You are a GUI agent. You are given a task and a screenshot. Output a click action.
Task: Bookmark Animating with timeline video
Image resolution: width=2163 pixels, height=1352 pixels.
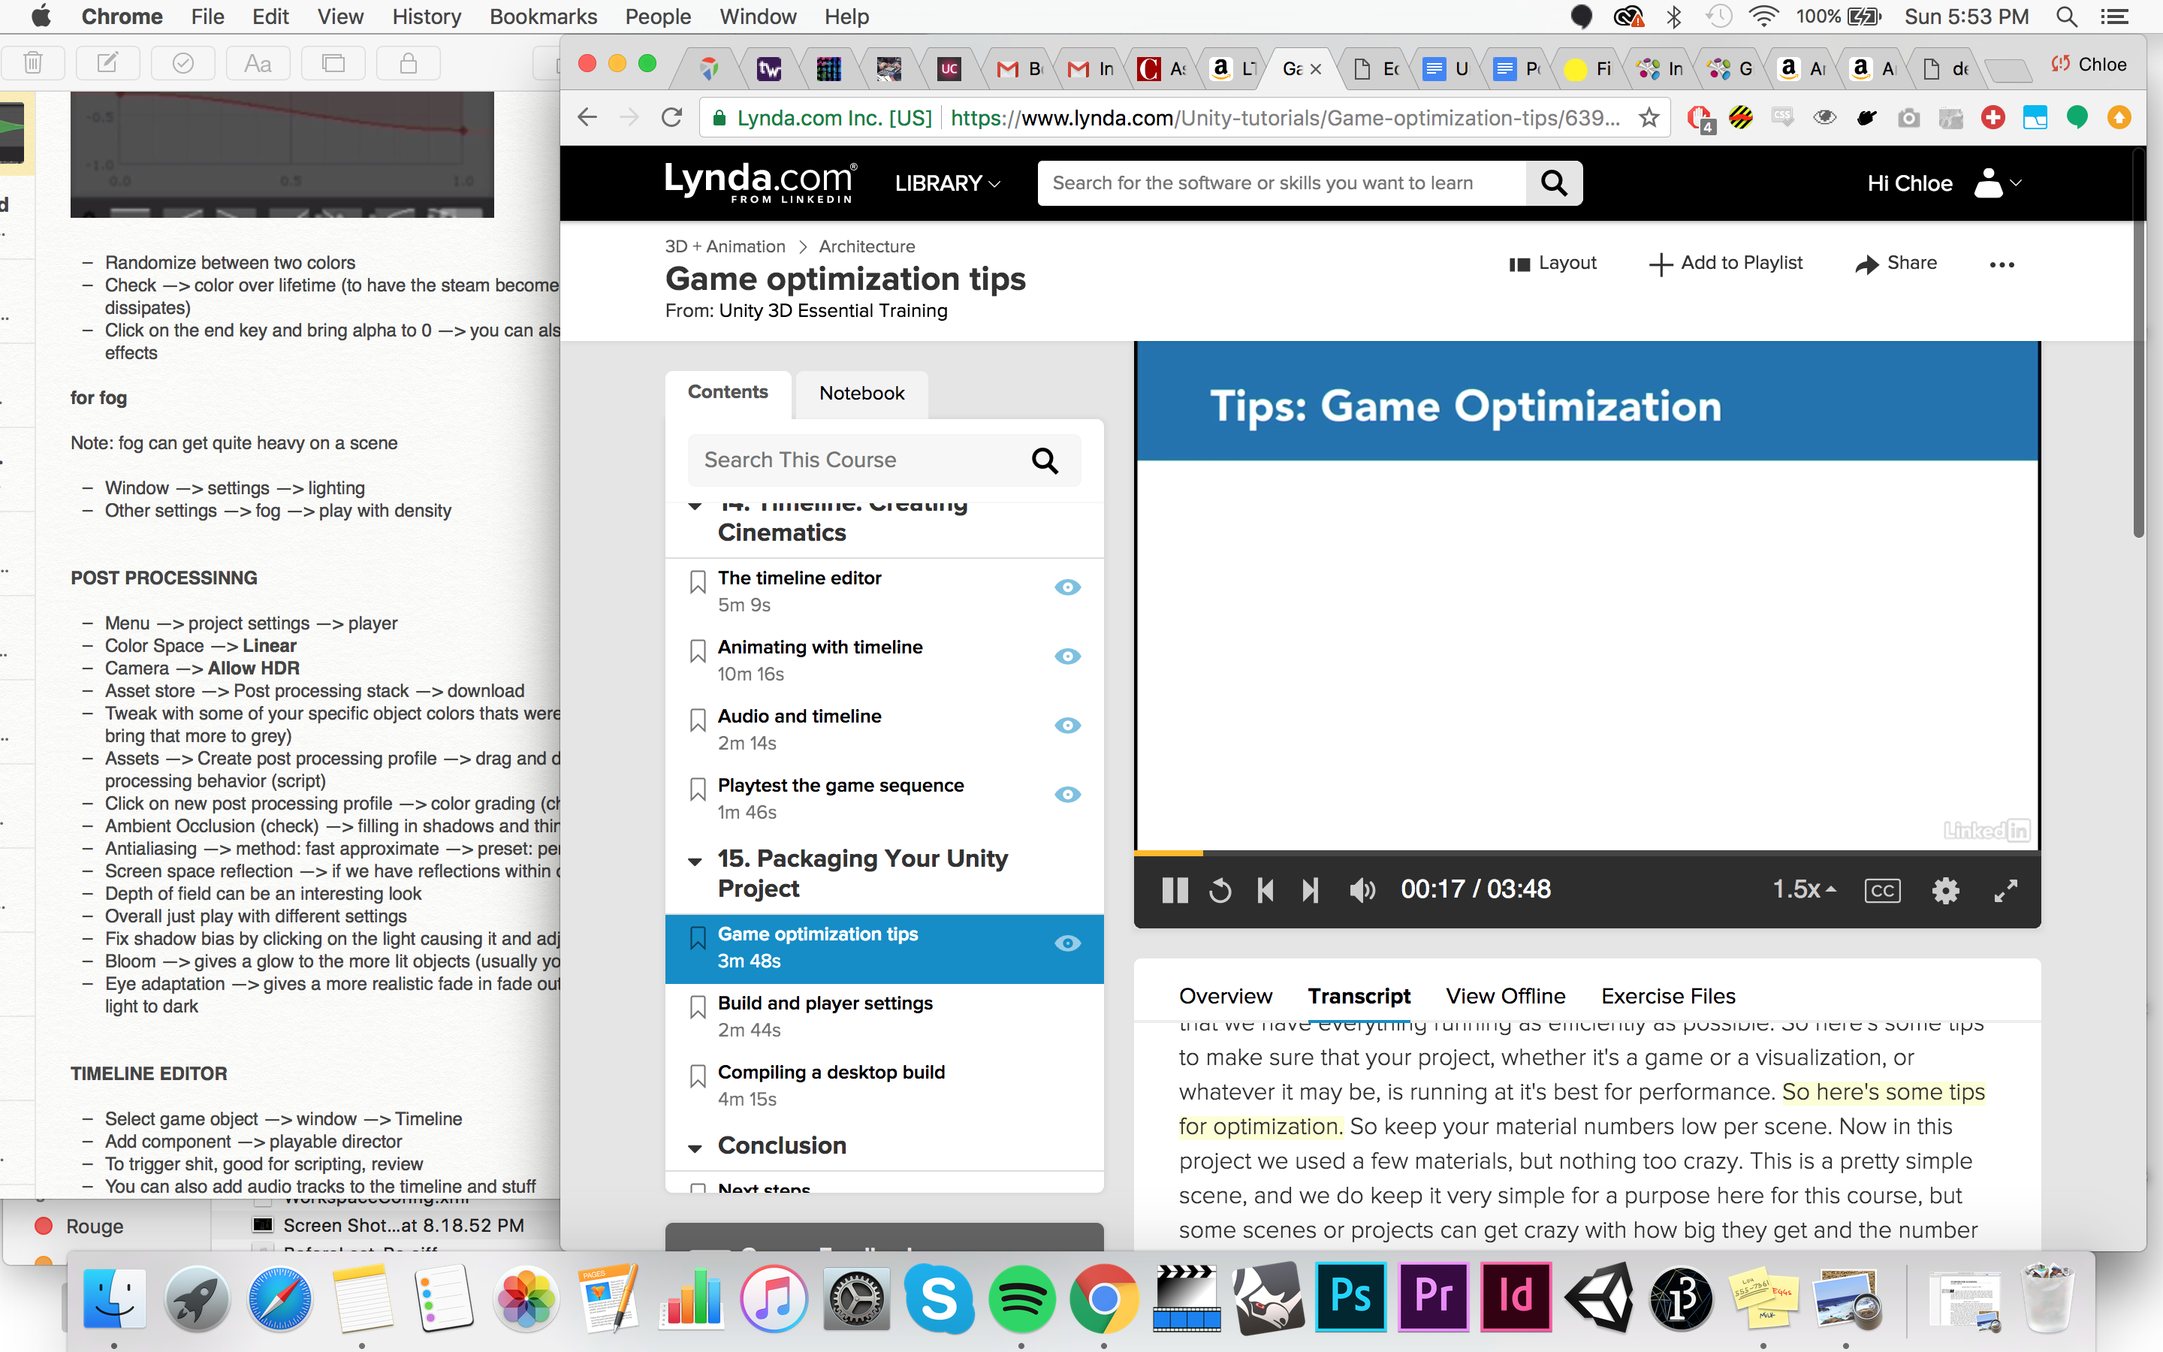[697, 651]
